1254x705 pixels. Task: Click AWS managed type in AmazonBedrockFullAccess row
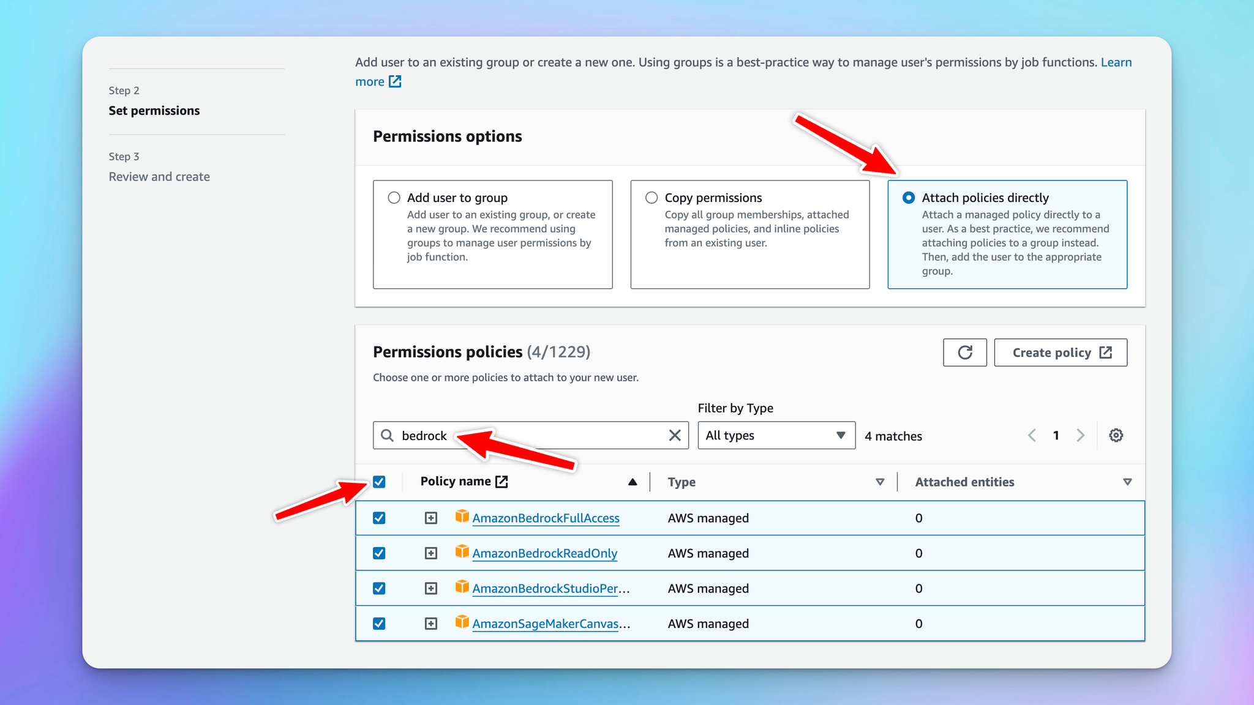[708, 518]
